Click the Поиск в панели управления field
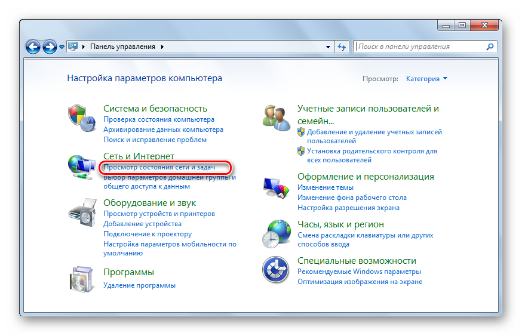Image resolution: width=522 pixels, height=336 pixels. pyautogui.click(x=418, y=47)
